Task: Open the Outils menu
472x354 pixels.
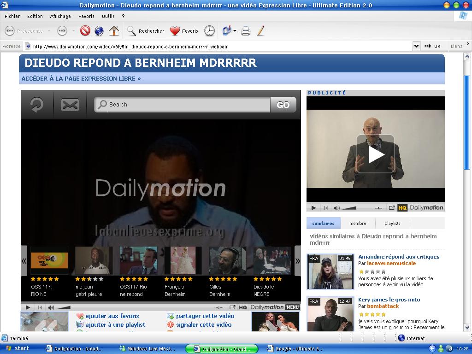Action: click(x=108, y=16)
